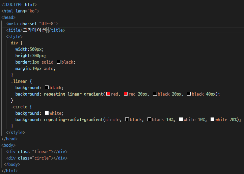Click the closing '</title>' tag

tap(56, 30)
